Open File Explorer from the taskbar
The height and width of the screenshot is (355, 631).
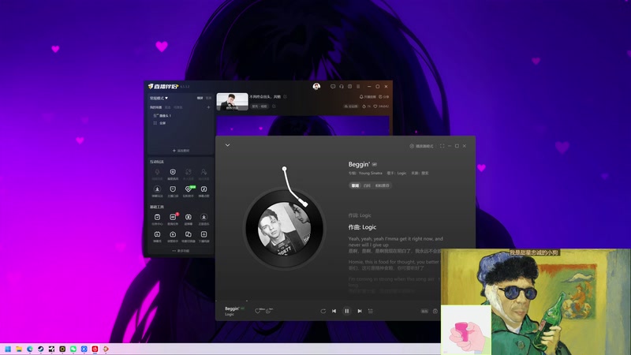pyautogui.click(x=19, y=349)
